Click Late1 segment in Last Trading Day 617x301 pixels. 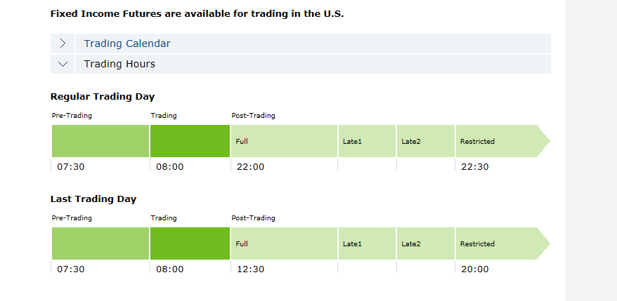(367, 243)
